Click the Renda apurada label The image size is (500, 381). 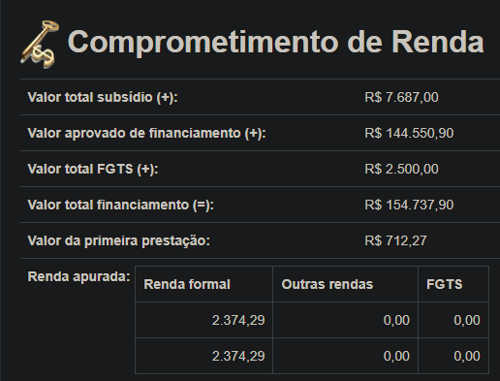coord(78,276)
